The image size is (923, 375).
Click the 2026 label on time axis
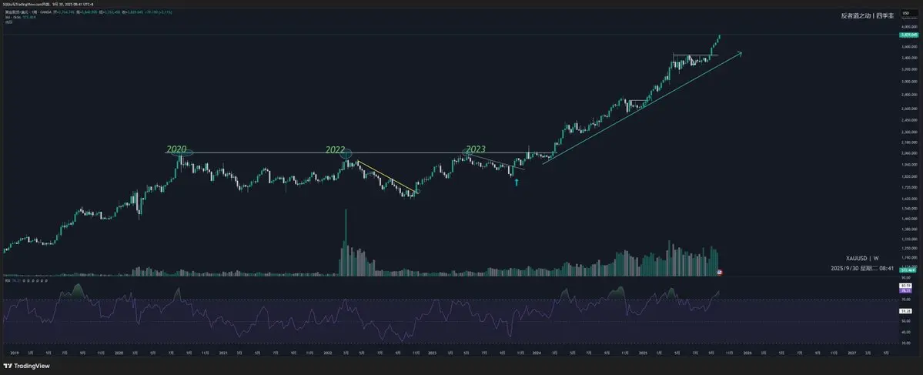pos(747,353)
